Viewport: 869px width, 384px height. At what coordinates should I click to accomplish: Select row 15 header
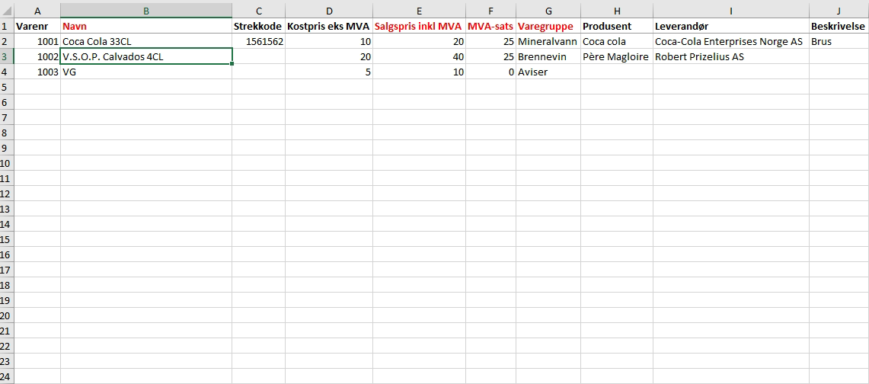7,239
